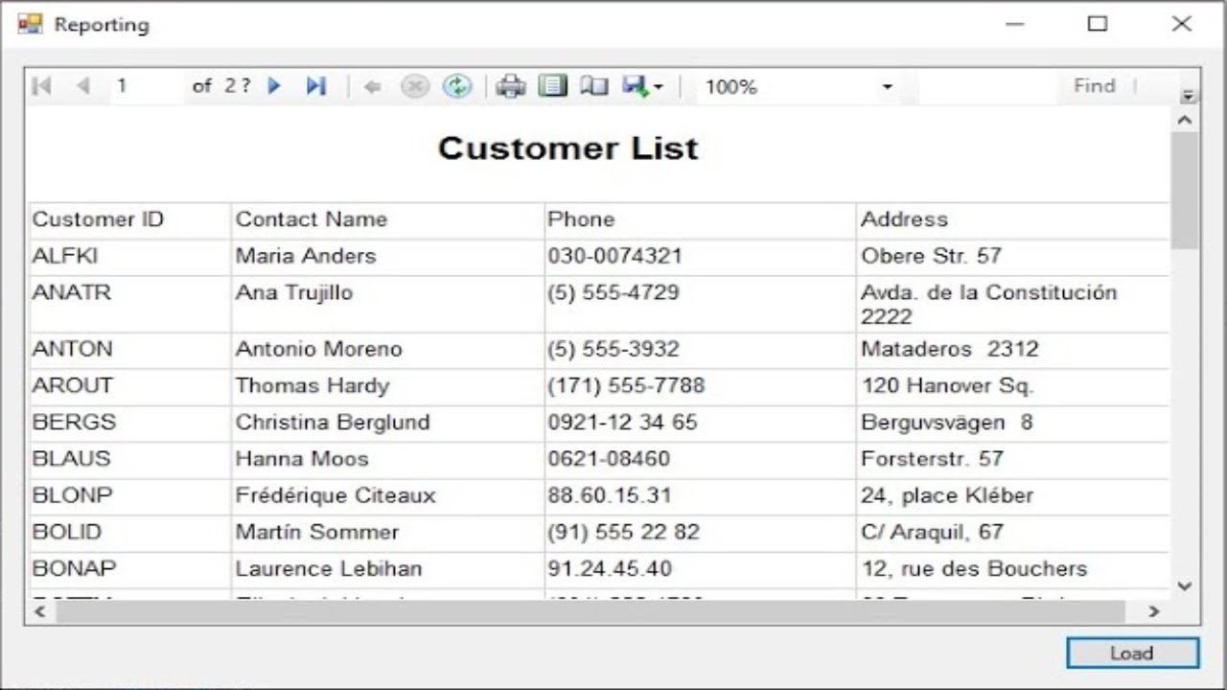Screen dimensions: 1227x690
Task: Click the vertical scrollbar up arrow
Action: (1185, 120)
